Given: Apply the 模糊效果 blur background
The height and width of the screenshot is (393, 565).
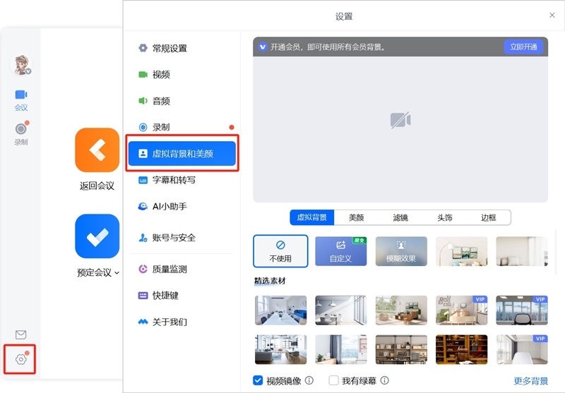Looking at the screenshot, I should pyautogui.click(x=401, y=251).
